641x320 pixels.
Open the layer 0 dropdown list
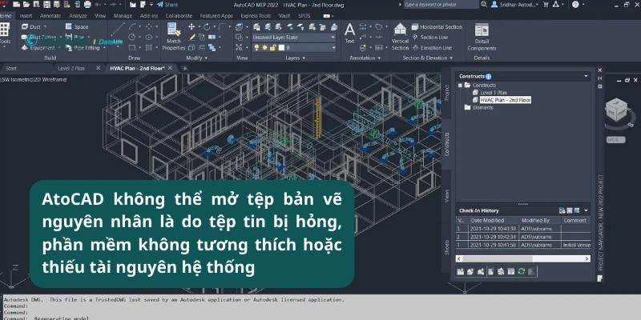coord(333,48)
